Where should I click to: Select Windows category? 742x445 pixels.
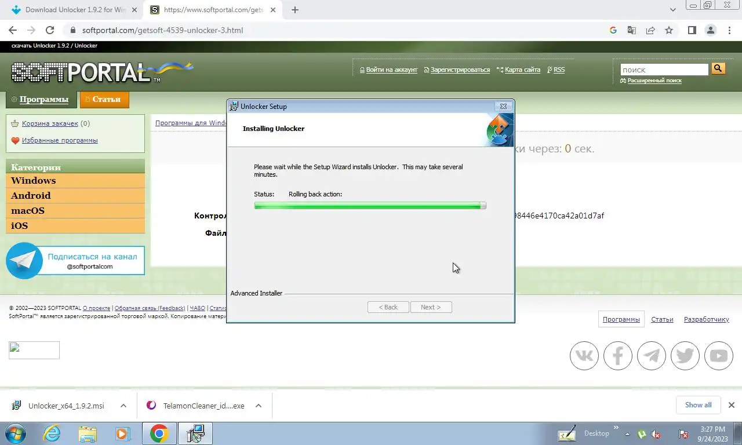pos(75,181)
